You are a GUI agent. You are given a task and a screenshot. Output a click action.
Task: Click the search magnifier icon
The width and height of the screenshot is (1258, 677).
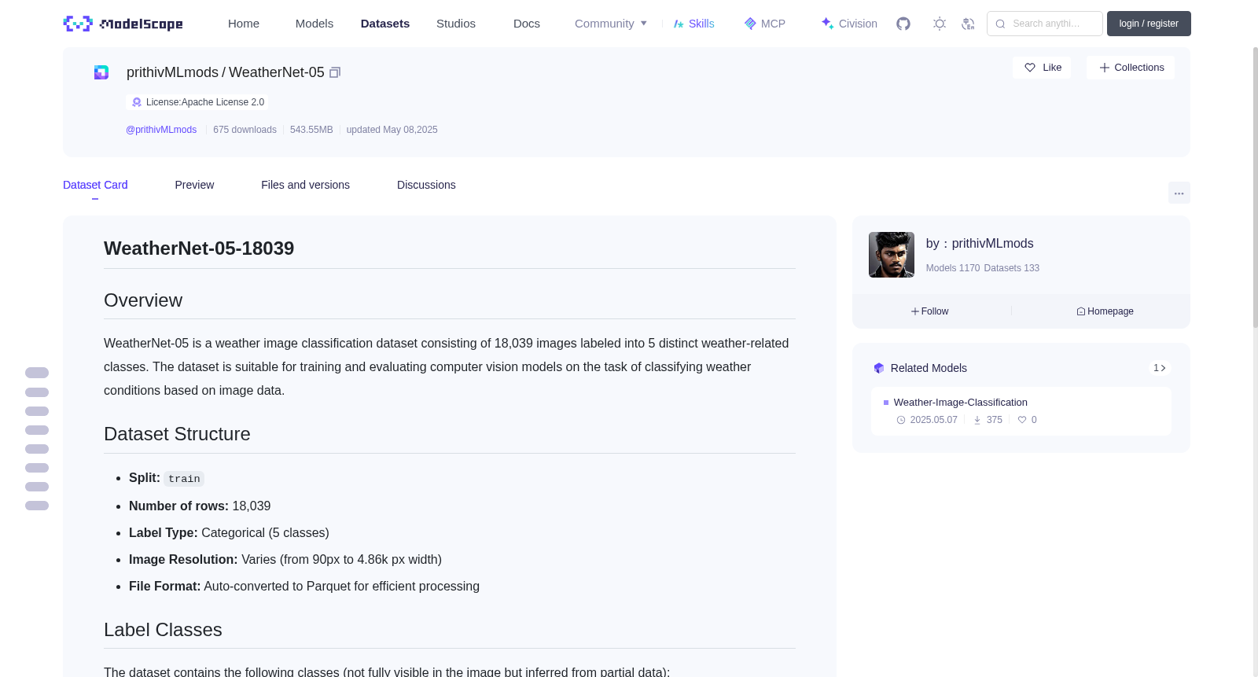1001,24
